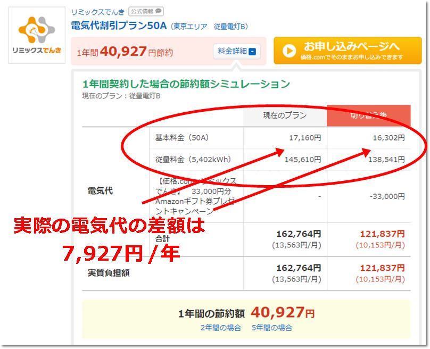Click 162,764円 in the 実質負担額 row
The width and height of the screenshot is (430, 349).
299,268
